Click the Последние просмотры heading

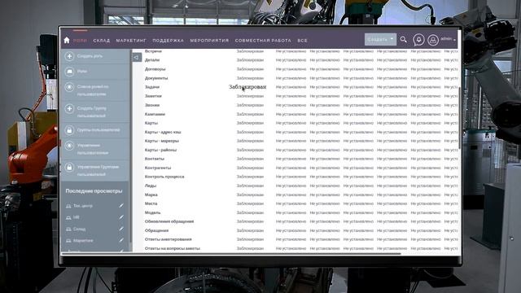[x=94, y=191]
